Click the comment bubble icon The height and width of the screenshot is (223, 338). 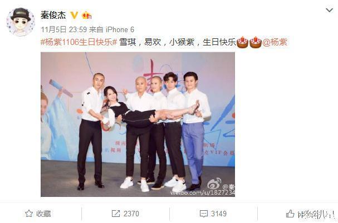pyautogui.click(x=204, y=214)
